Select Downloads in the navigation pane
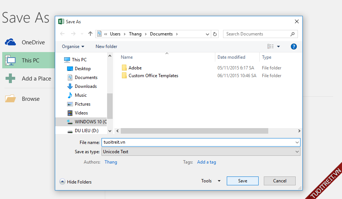The width and height of the screenshot is (342, 199). coord(86,86)
